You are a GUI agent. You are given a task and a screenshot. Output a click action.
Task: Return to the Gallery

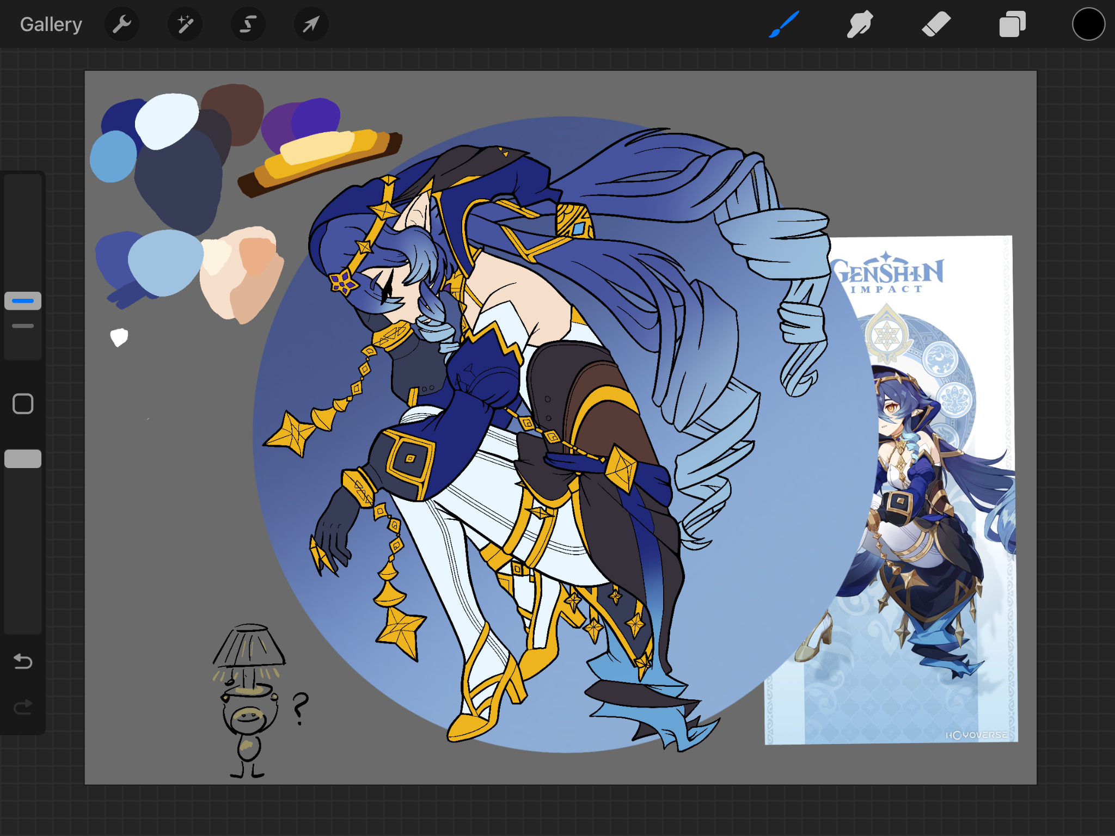(x=51, y=24)
